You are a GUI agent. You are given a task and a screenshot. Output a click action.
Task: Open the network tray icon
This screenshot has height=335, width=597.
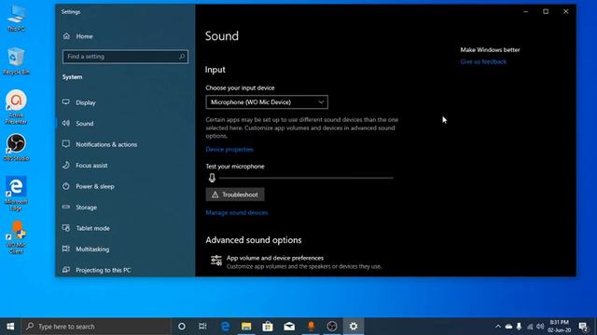tap(530, 327)
